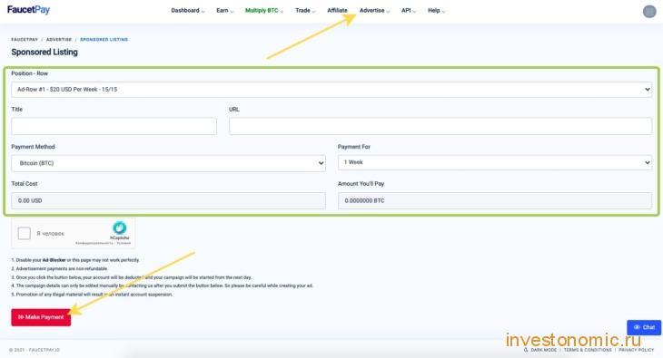
Task: Click the hCaptcha logo icon
Action: 120,228
